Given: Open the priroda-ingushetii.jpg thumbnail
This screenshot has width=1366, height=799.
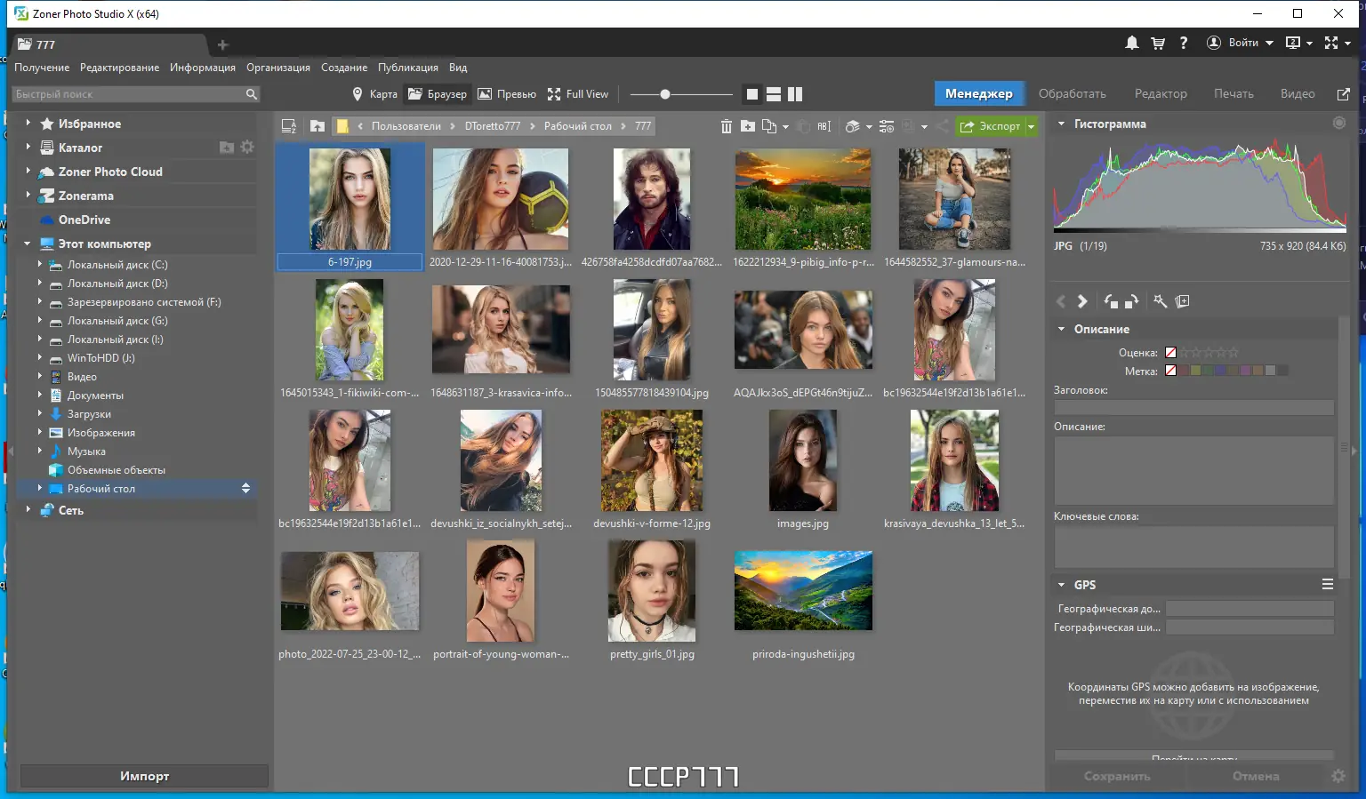Looking at the screenshot, I should click(803, 590).
